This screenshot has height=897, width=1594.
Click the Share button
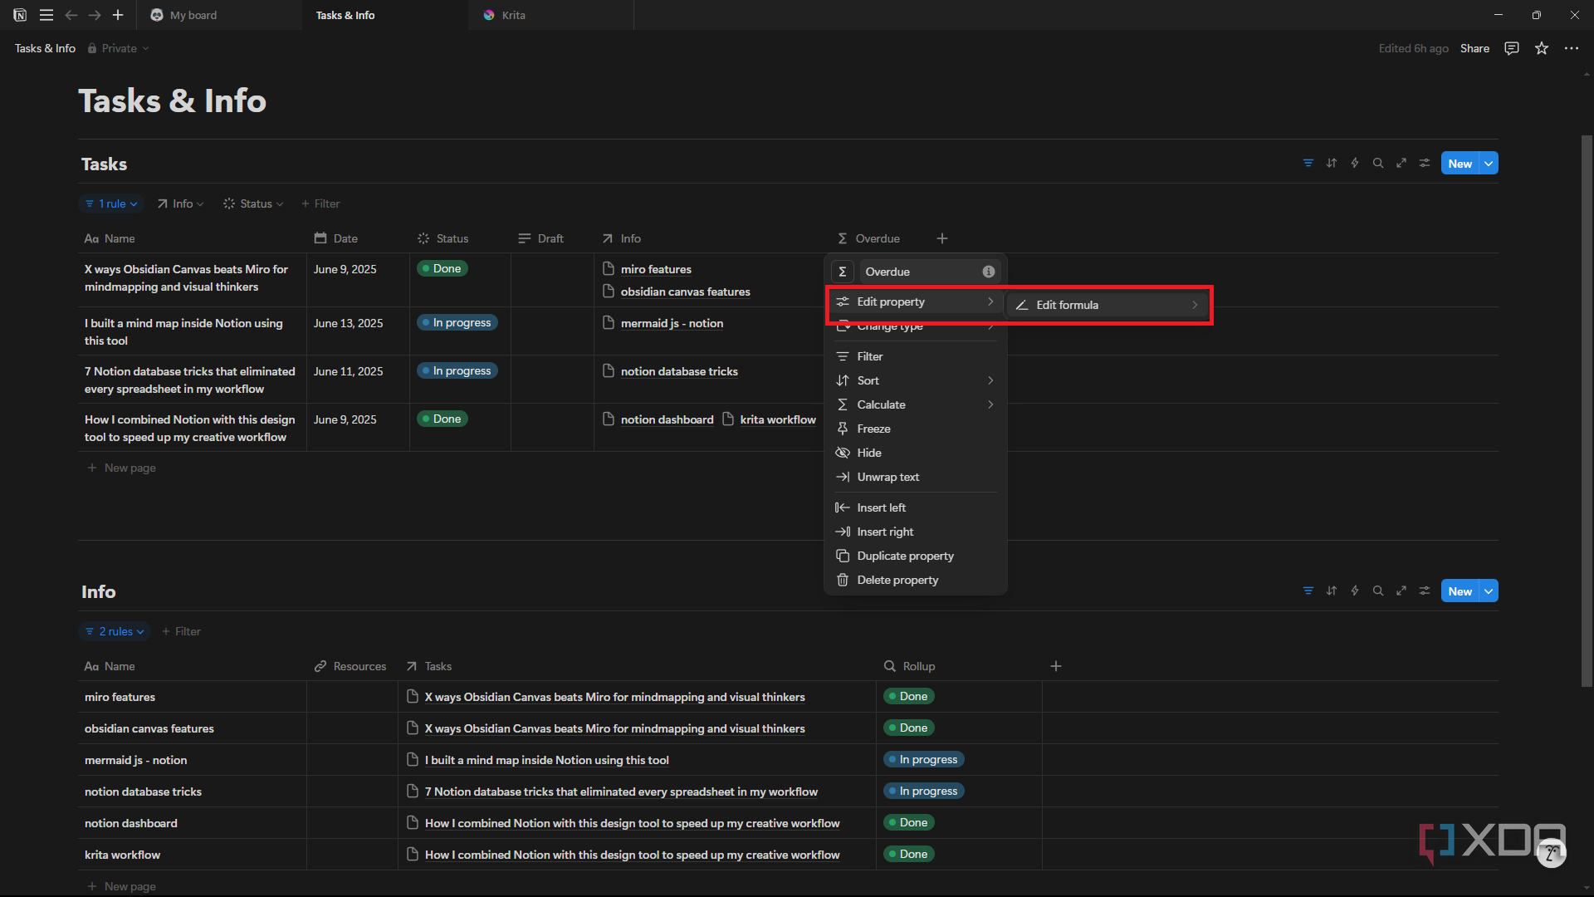pyautogui.click(x=1474, y=48)
